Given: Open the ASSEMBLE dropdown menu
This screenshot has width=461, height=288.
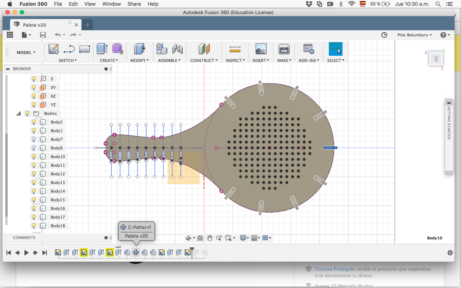Looking at the screenshot, I should click(x=169, y=60).
